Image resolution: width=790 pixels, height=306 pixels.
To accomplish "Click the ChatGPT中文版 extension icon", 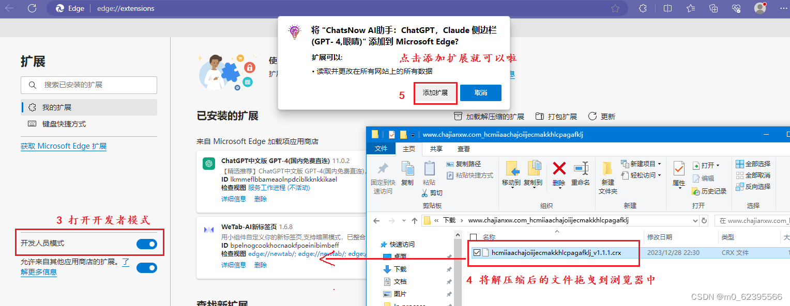I will pos(209,164).
